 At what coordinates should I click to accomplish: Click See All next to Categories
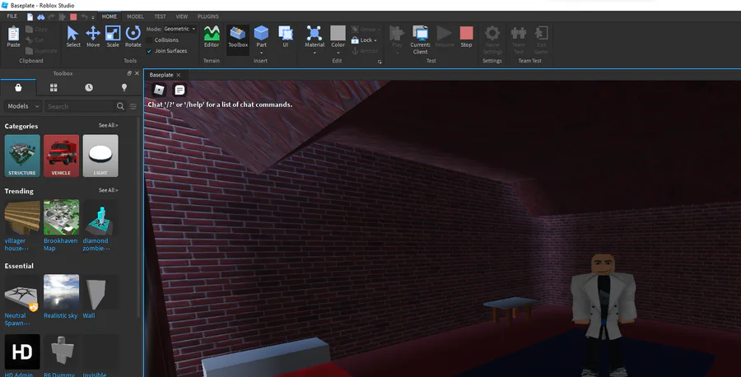coord(108,125)
